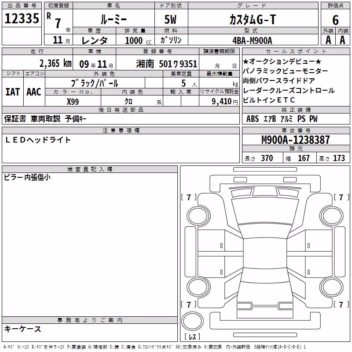
Task: Click the color number X99
Action: (73, 102)
